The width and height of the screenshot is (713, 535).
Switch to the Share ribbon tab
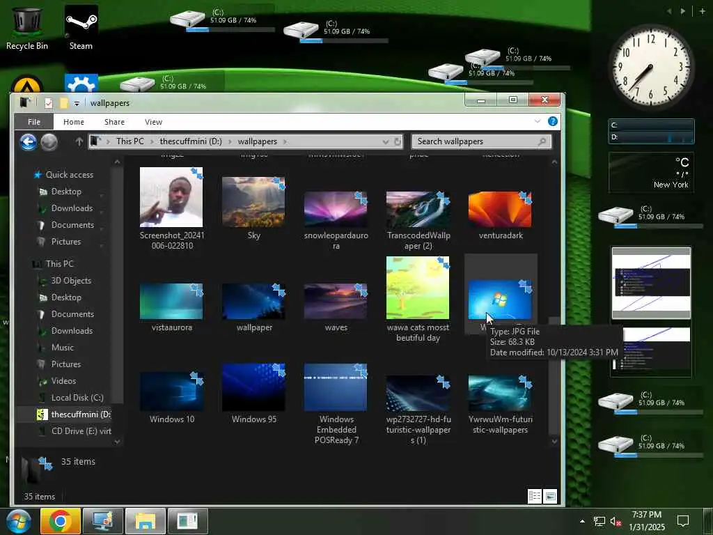coord(115,122)
